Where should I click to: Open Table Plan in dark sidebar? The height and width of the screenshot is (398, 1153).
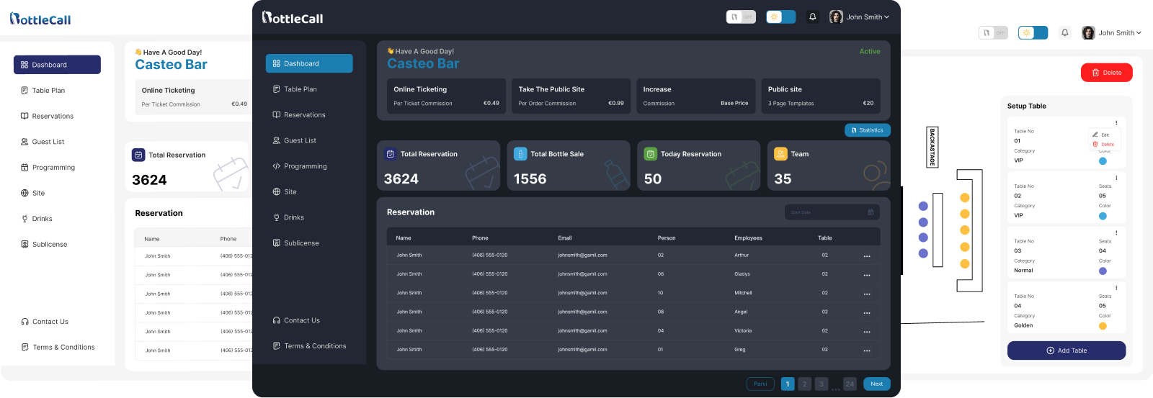[x=300, y=89]
